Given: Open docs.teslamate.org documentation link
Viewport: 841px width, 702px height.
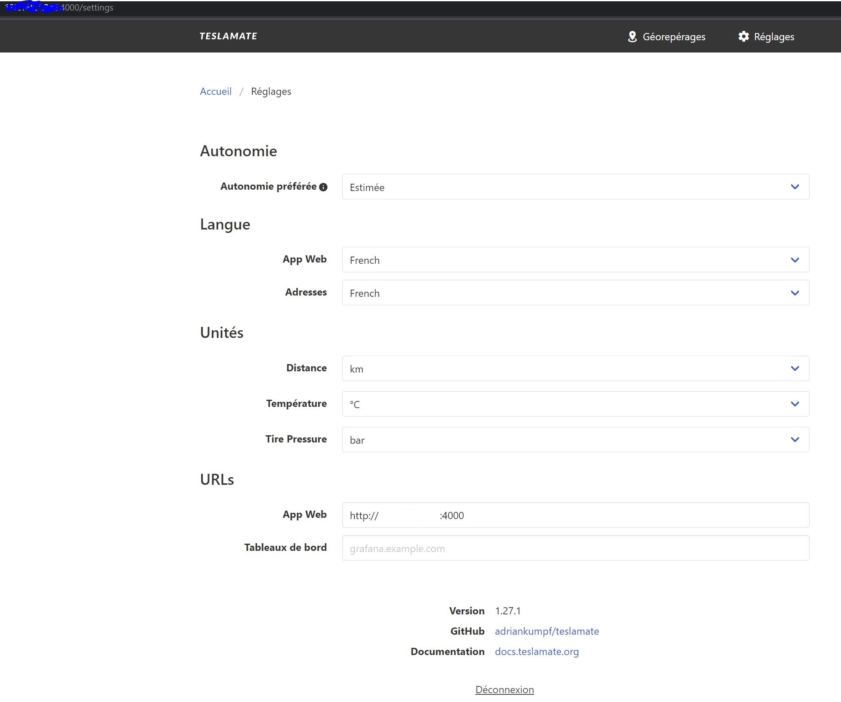Looking at the screenshot, I should pos(537,652).
